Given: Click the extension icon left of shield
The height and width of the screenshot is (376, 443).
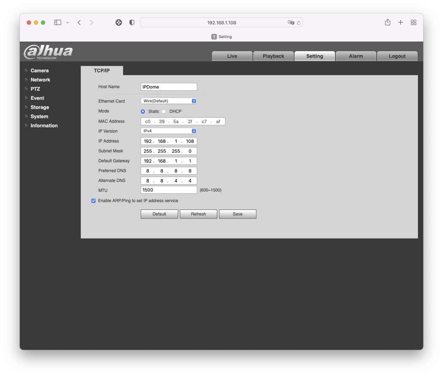Looking at the screenshot, I should (x=119, y=23).
